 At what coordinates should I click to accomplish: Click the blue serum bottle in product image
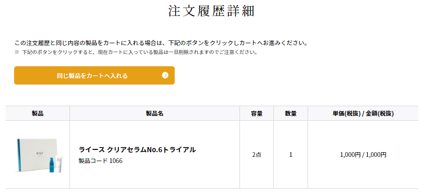tap(52, 165)
